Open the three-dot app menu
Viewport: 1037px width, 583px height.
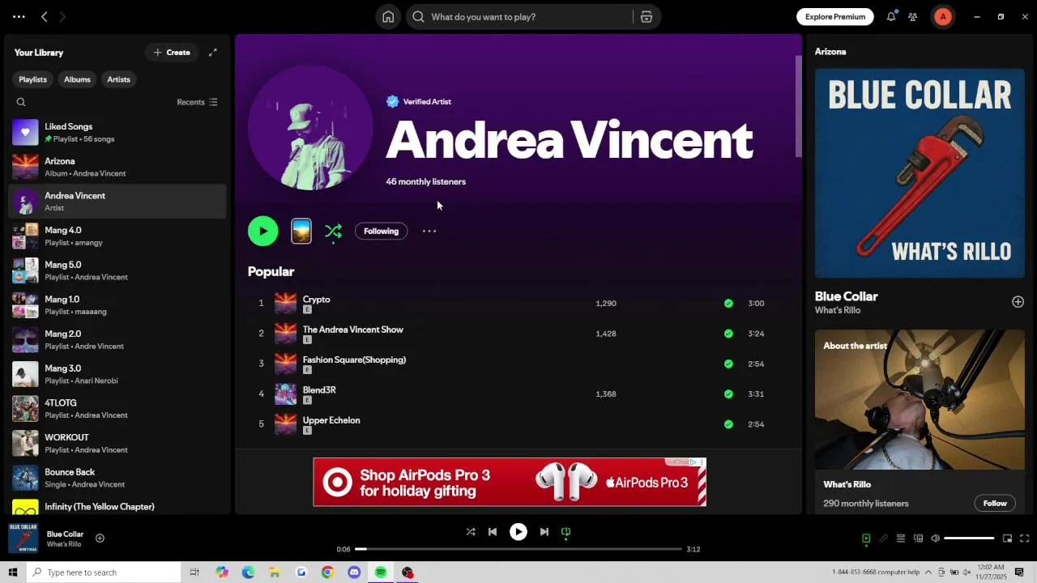(x=19, y=17)
